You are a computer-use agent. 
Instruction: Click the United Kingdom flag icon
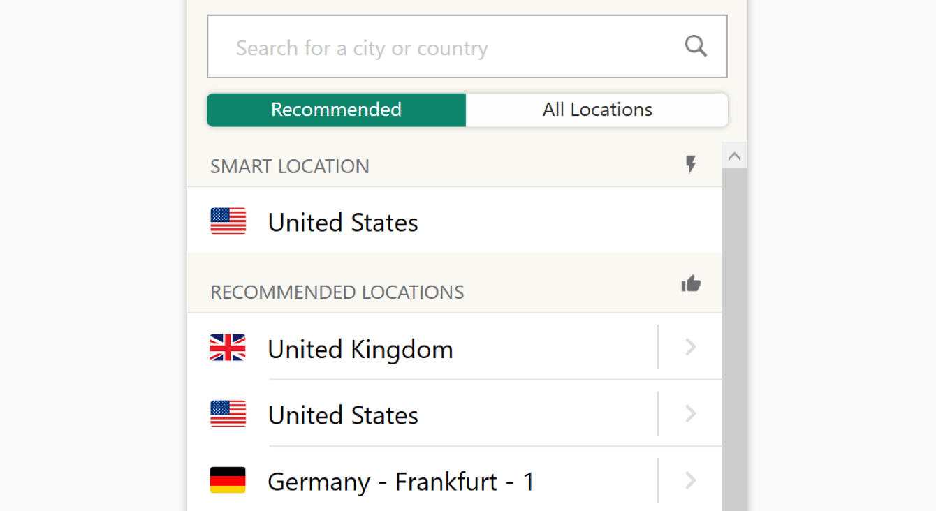tap(228, 348)
